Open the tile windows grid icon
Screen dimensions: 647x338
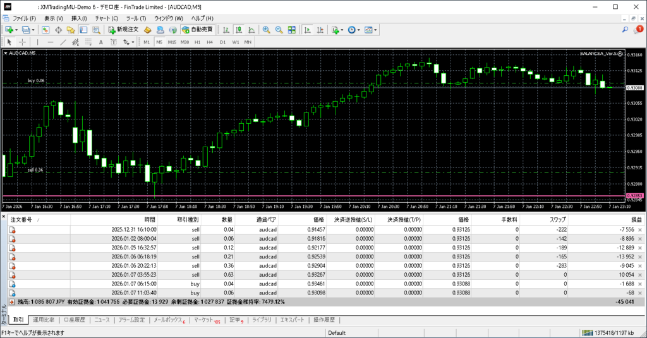pos(292,30)
